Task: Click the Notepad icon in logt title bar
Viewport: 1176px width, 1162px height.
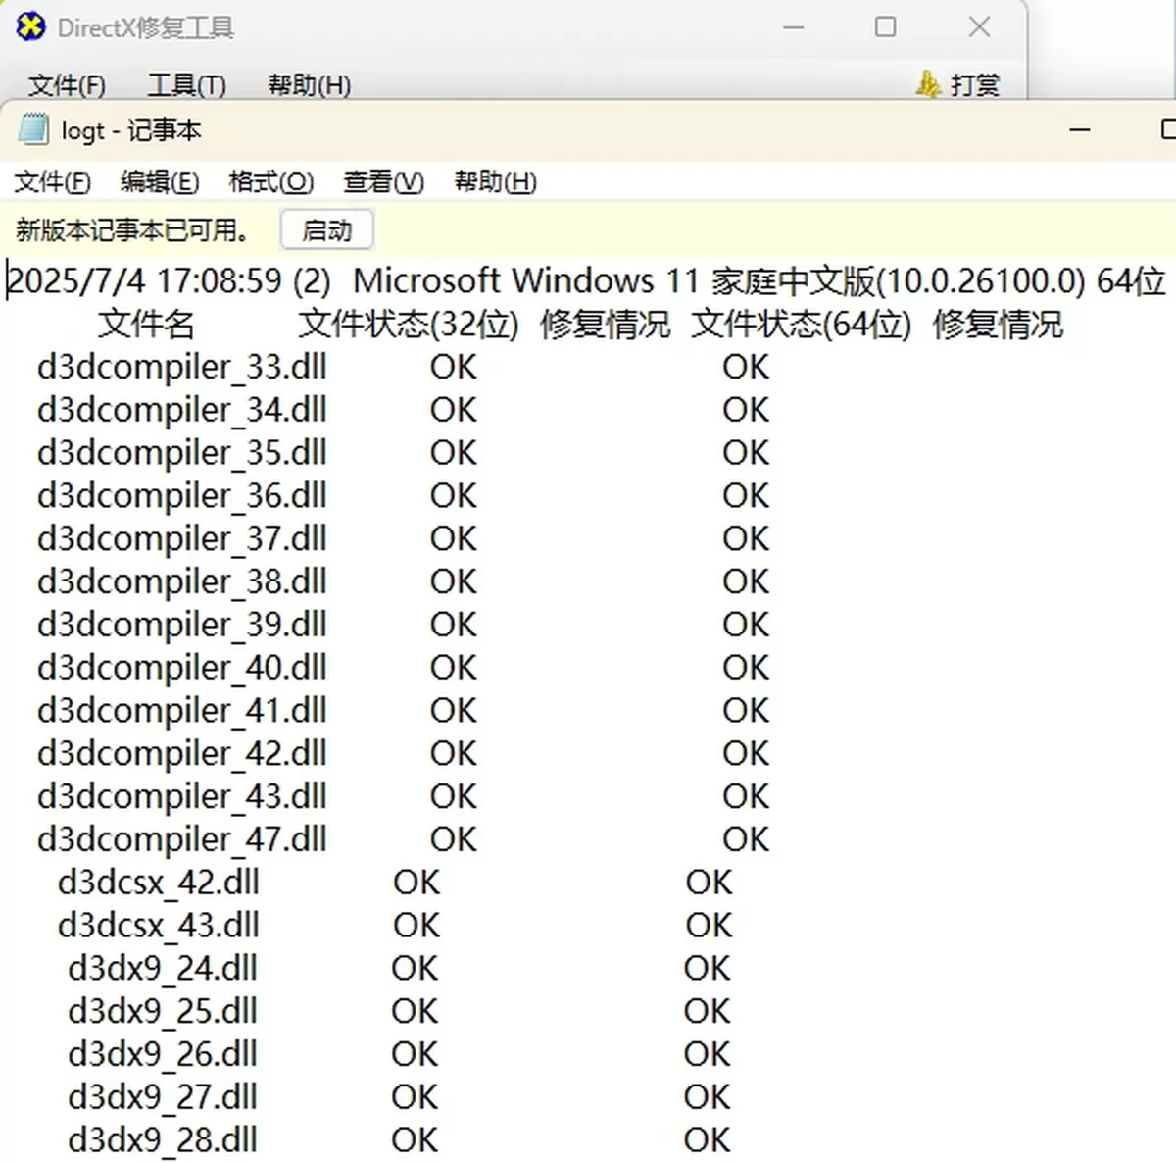Action: tap(33, 129)
